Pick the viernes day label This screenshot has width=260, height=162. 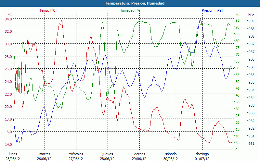(139, 154)
